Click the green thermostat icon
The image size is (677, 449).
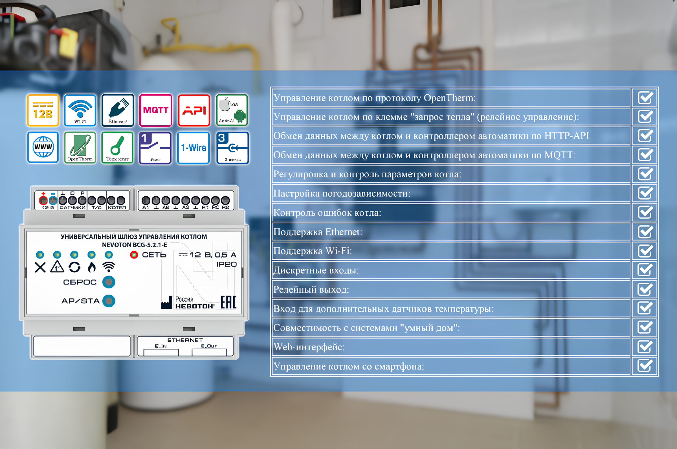click(118, 148)
